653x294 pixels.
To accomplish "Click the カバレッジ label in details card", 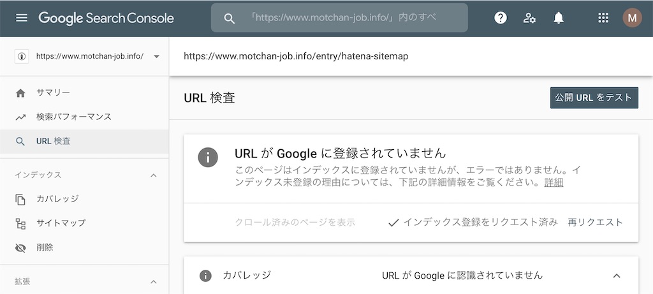I will tap(247, 276).
